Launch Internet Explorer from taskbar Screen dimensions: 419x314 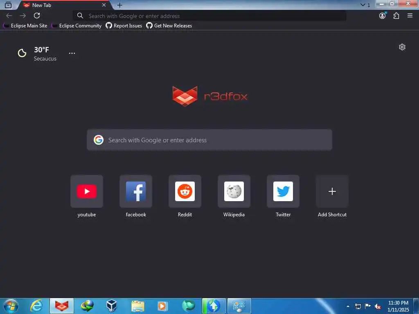[x=36, y=306]
